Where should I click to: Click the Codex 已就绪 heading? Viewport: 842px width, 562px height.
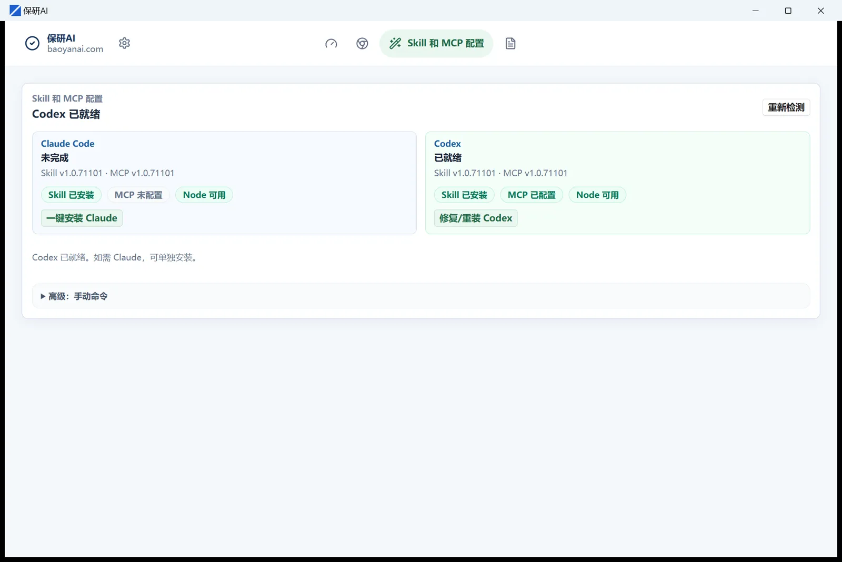pyautogui.click(x=66, y=114)
